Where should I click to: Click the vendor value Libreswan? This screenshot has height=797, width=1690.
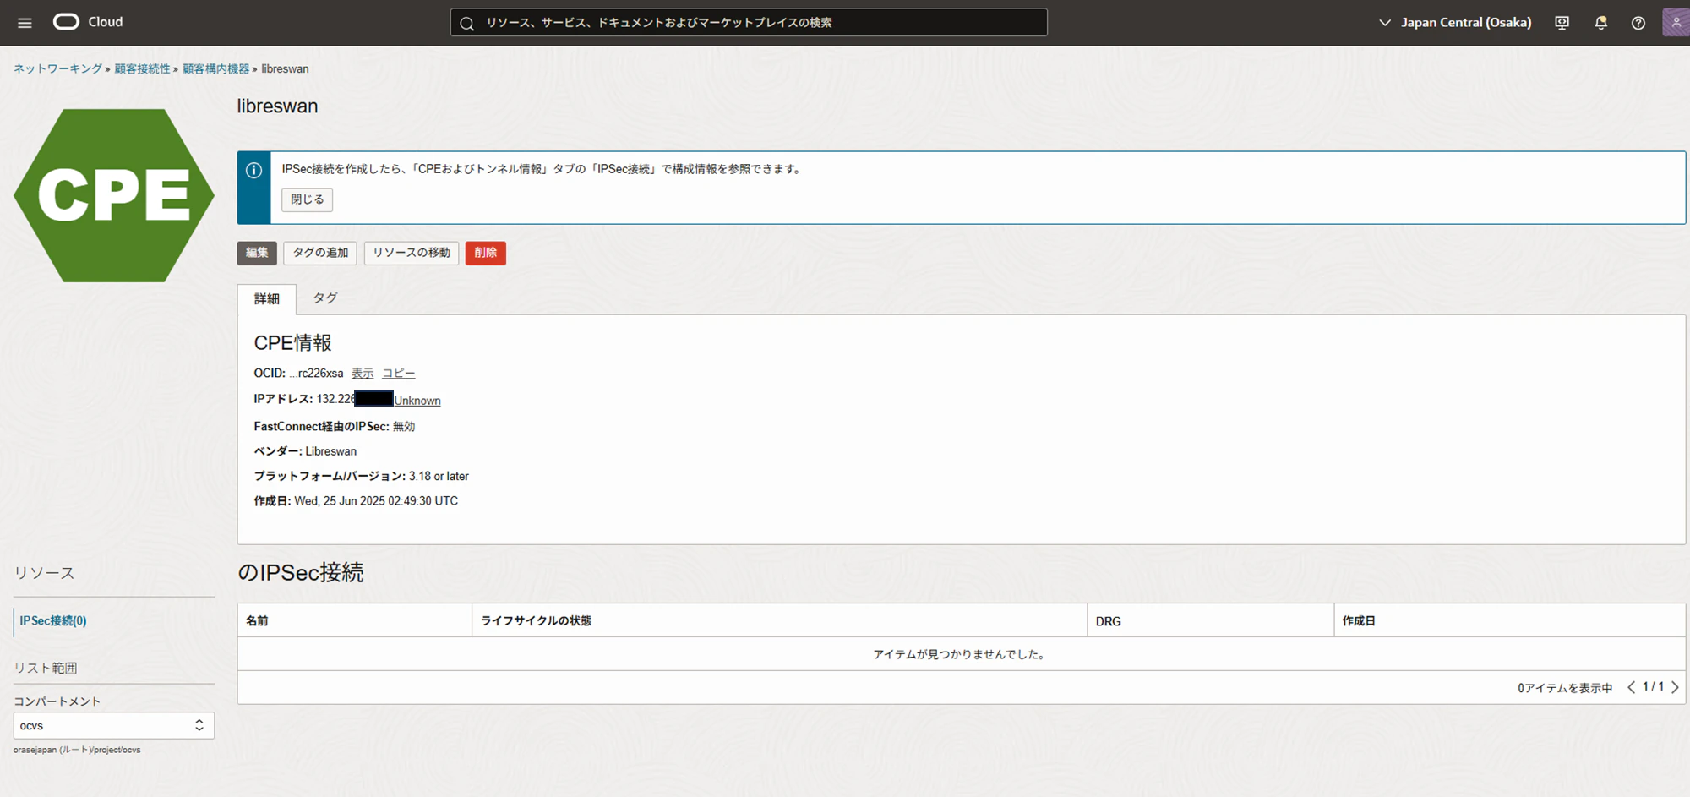[331, 451]
